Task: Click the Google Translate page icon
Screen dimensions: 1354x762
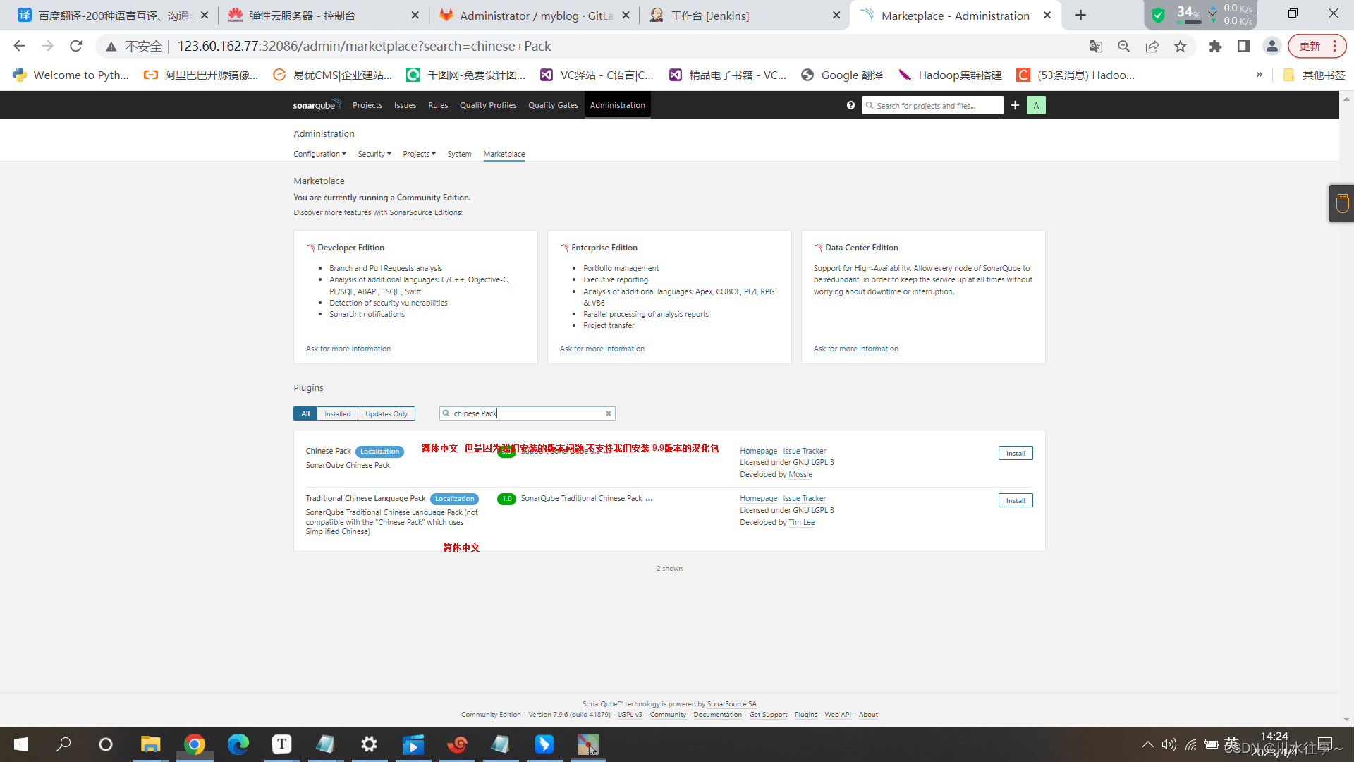Action: coord(1095,47)
